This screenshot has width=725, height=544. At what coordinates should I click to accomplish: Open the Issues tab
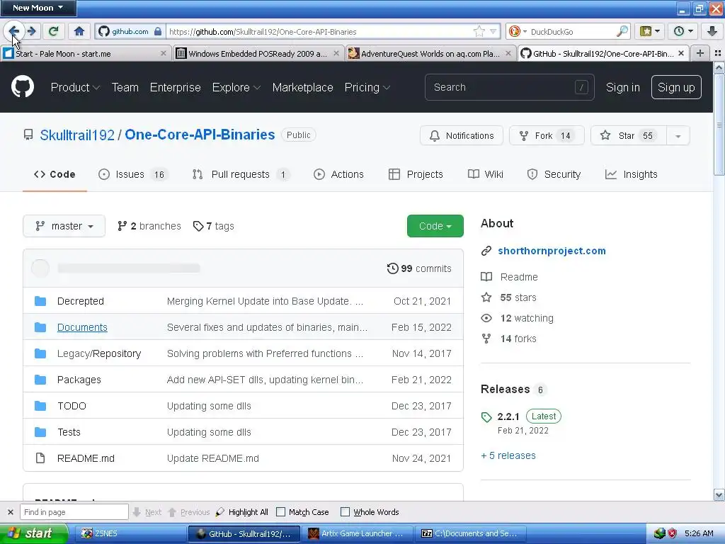[132, 174]
